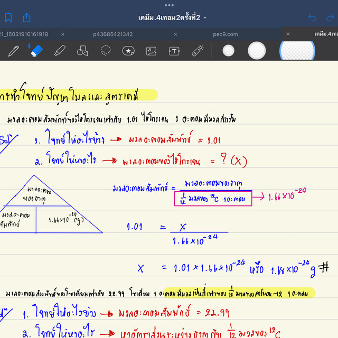Open the multitasking three-dots handle
The height and width of the screenshot is (338, 338).
point(169,5)
